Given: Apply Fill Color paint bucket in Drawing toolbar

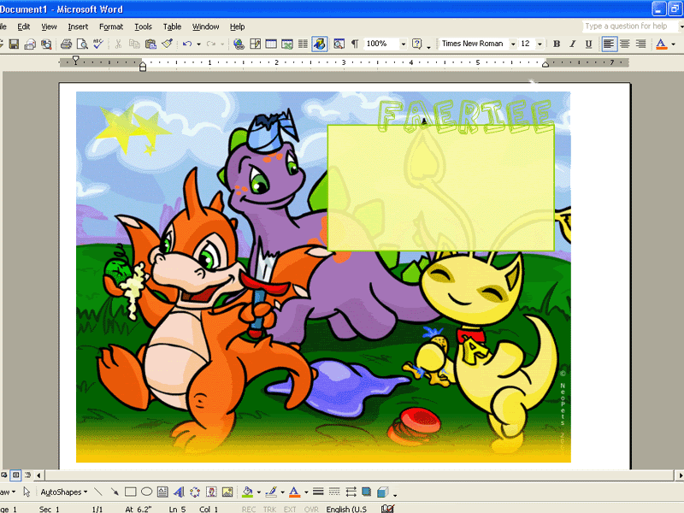Looking at the screenshot, I should (x=248, y=492).
